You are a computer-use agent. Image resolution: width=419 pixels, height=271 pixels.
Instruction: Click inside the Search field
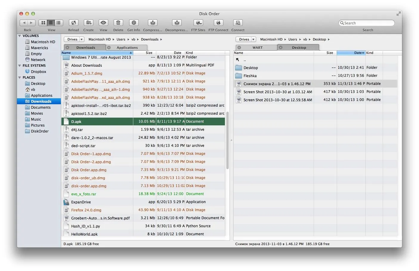pos(367,23)
